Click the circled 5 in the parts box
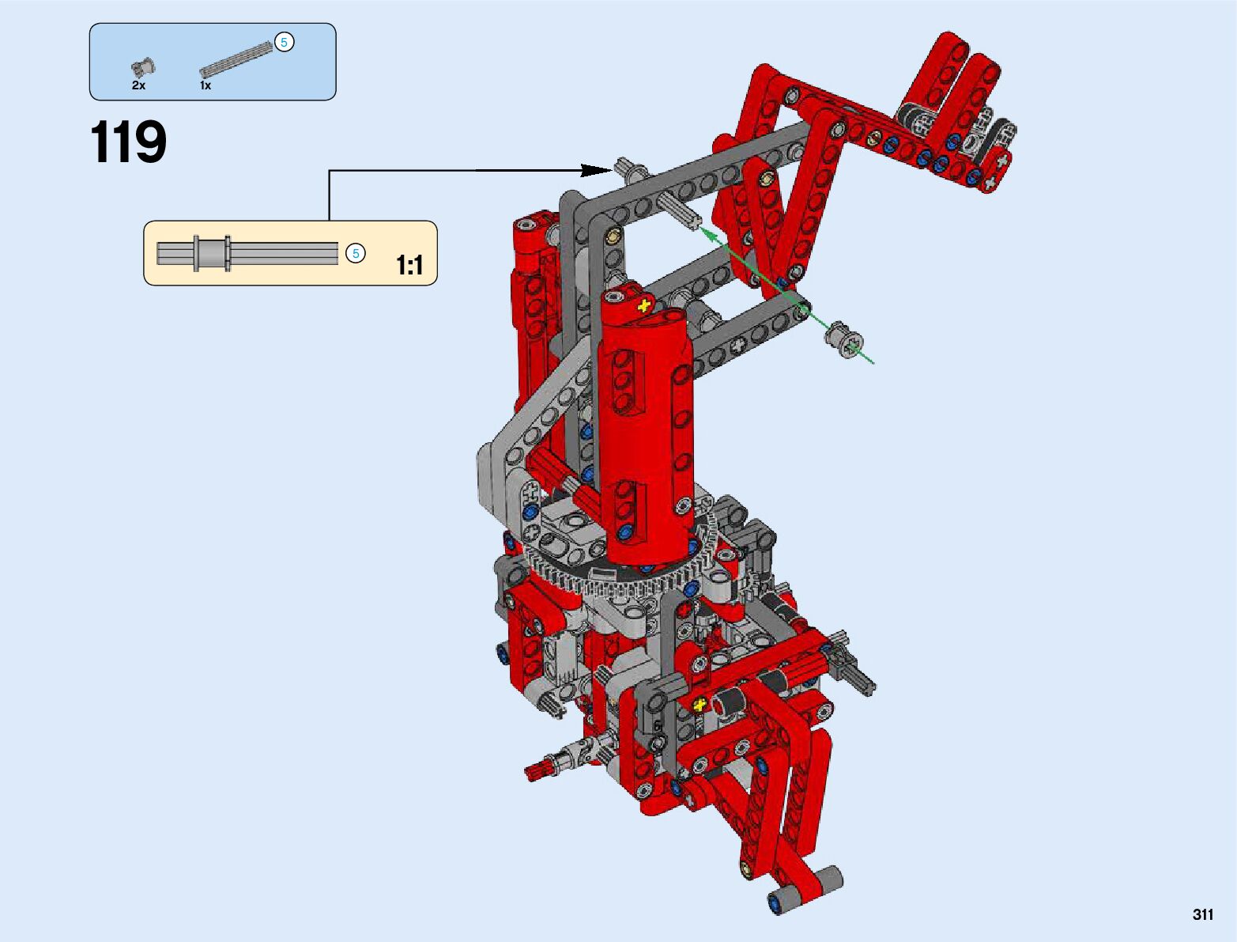The height and width of the screenshot is (942, 1237). coord(284,43)
